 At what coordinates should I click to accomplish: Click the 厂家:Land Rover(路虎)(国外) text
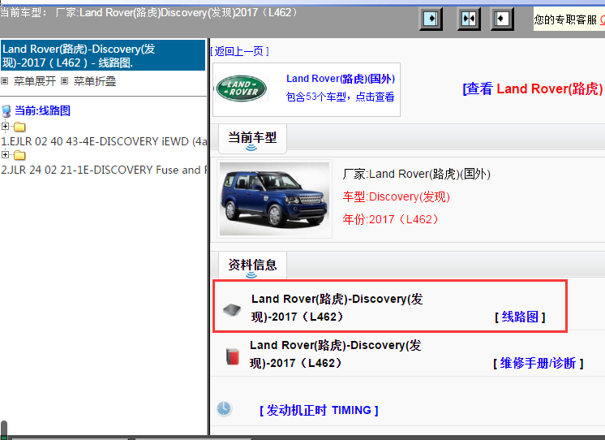click(x=416, y=174)
